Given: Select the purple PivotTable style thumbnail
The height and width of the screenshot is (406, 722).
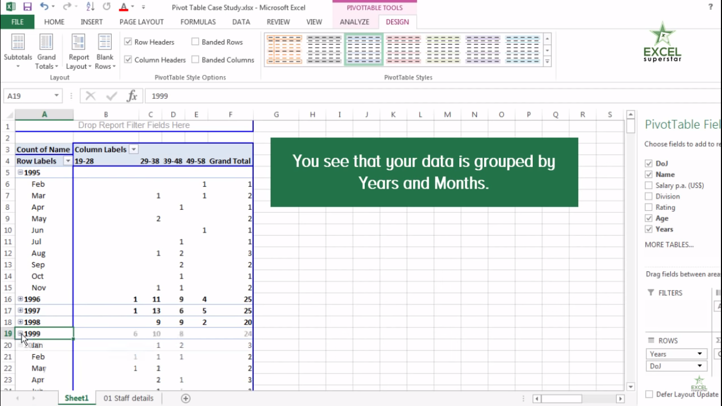Looking at the screenshot, I should pyautogui.click(x=483, y=50).
